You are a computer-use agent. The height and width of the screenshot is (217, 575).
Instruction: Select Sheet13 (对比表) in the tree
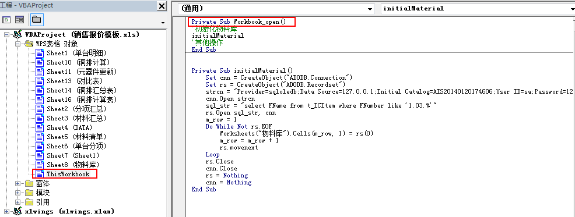pos(75,81)
